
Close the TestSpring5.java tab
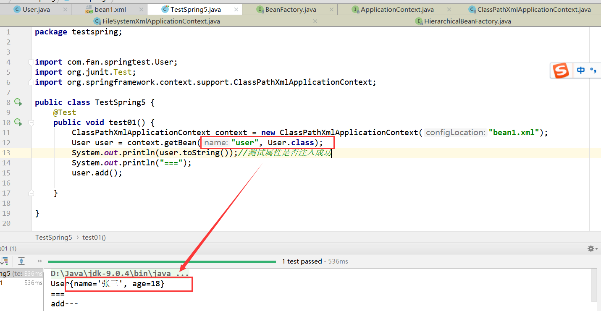[236, 9]
